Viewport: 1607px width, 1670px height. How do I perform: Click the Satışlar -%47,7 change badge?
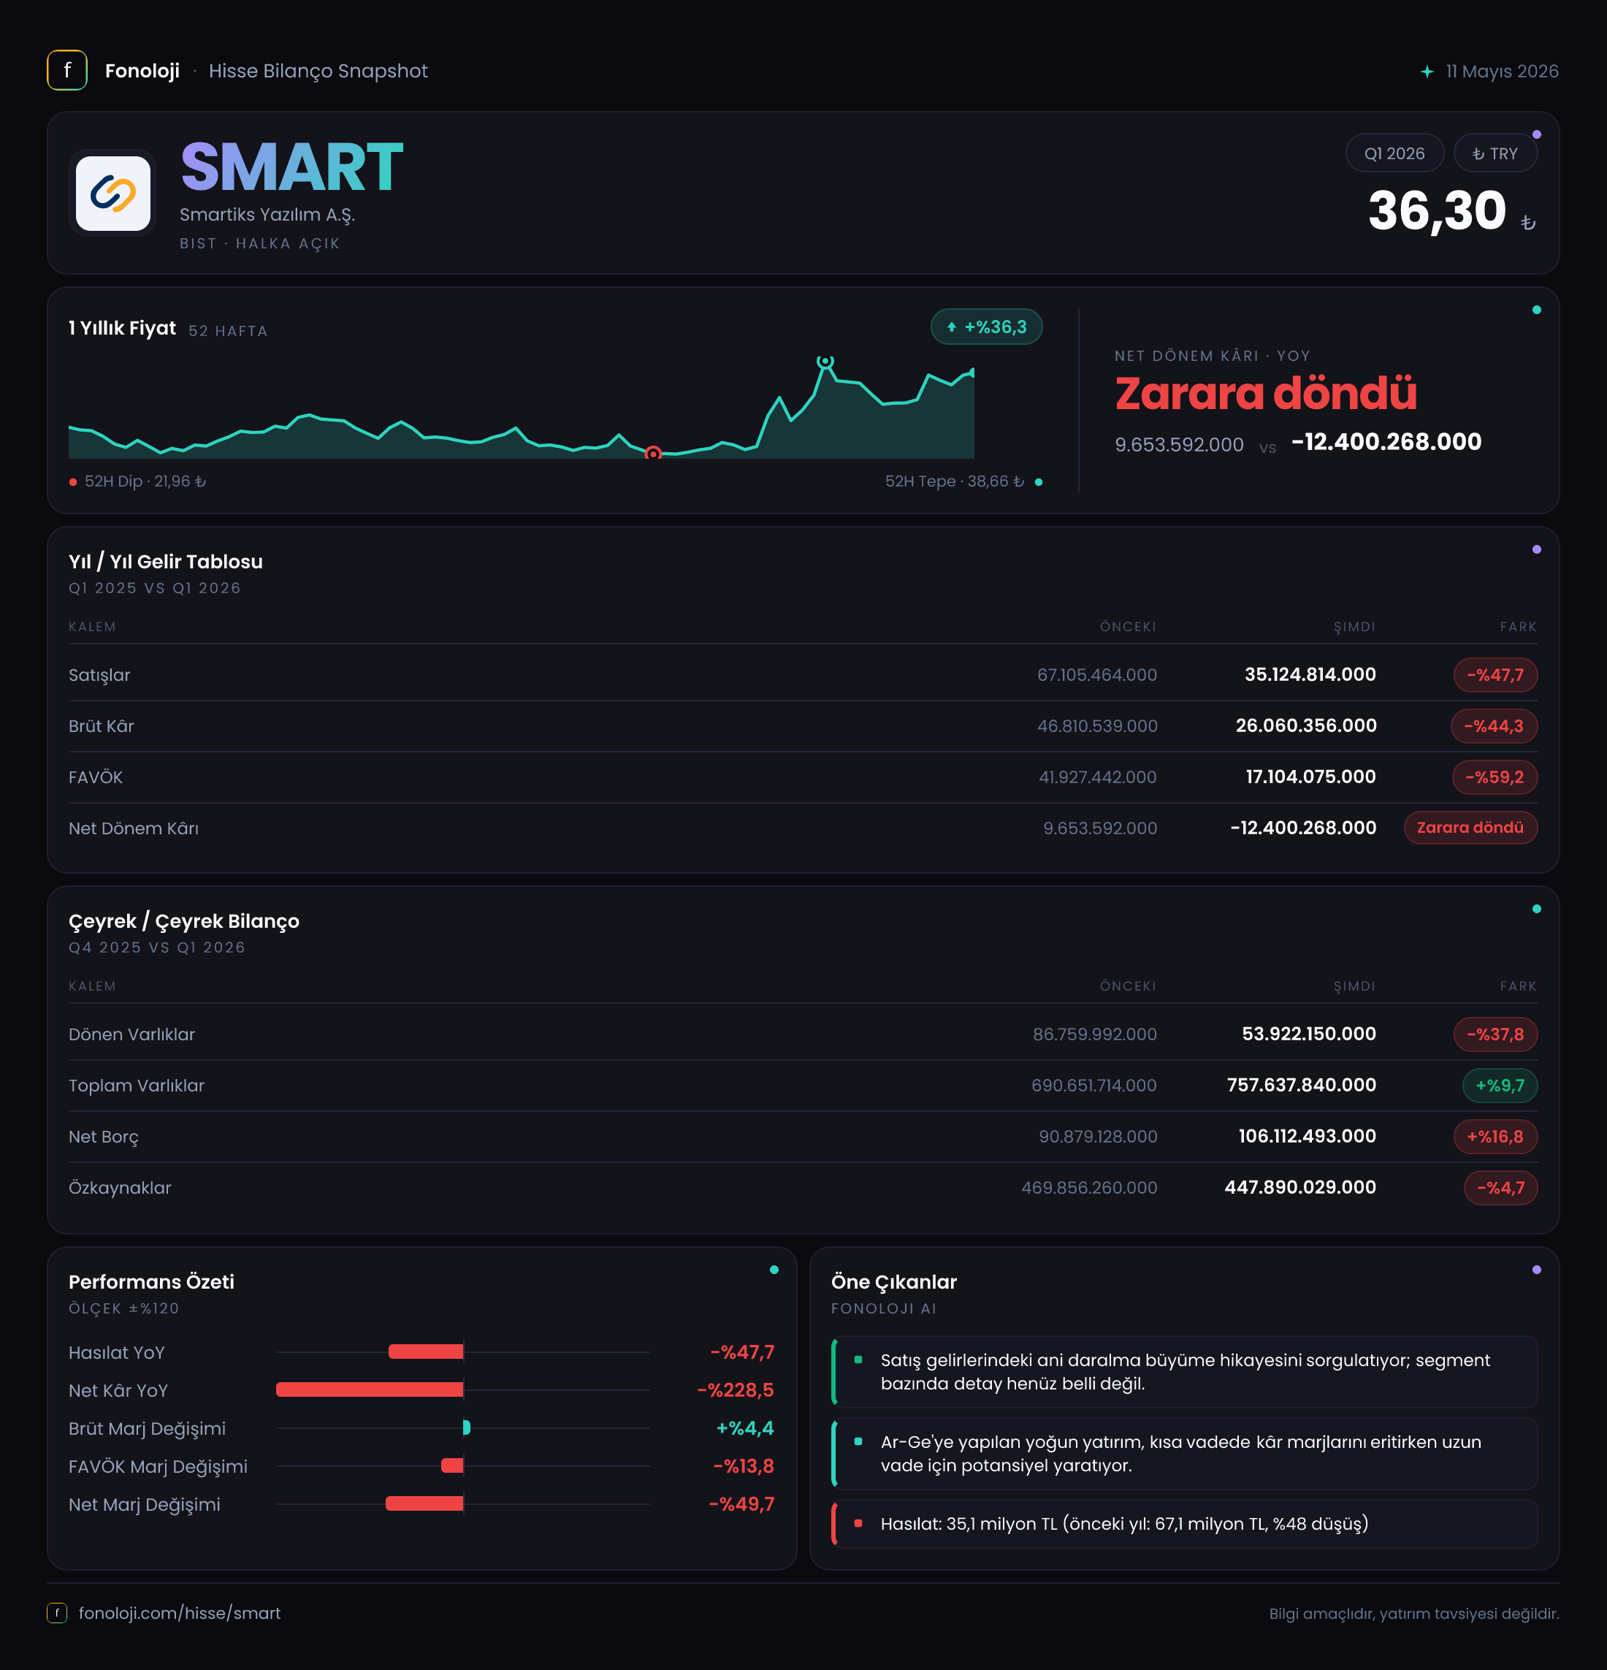click(1495, 675)
